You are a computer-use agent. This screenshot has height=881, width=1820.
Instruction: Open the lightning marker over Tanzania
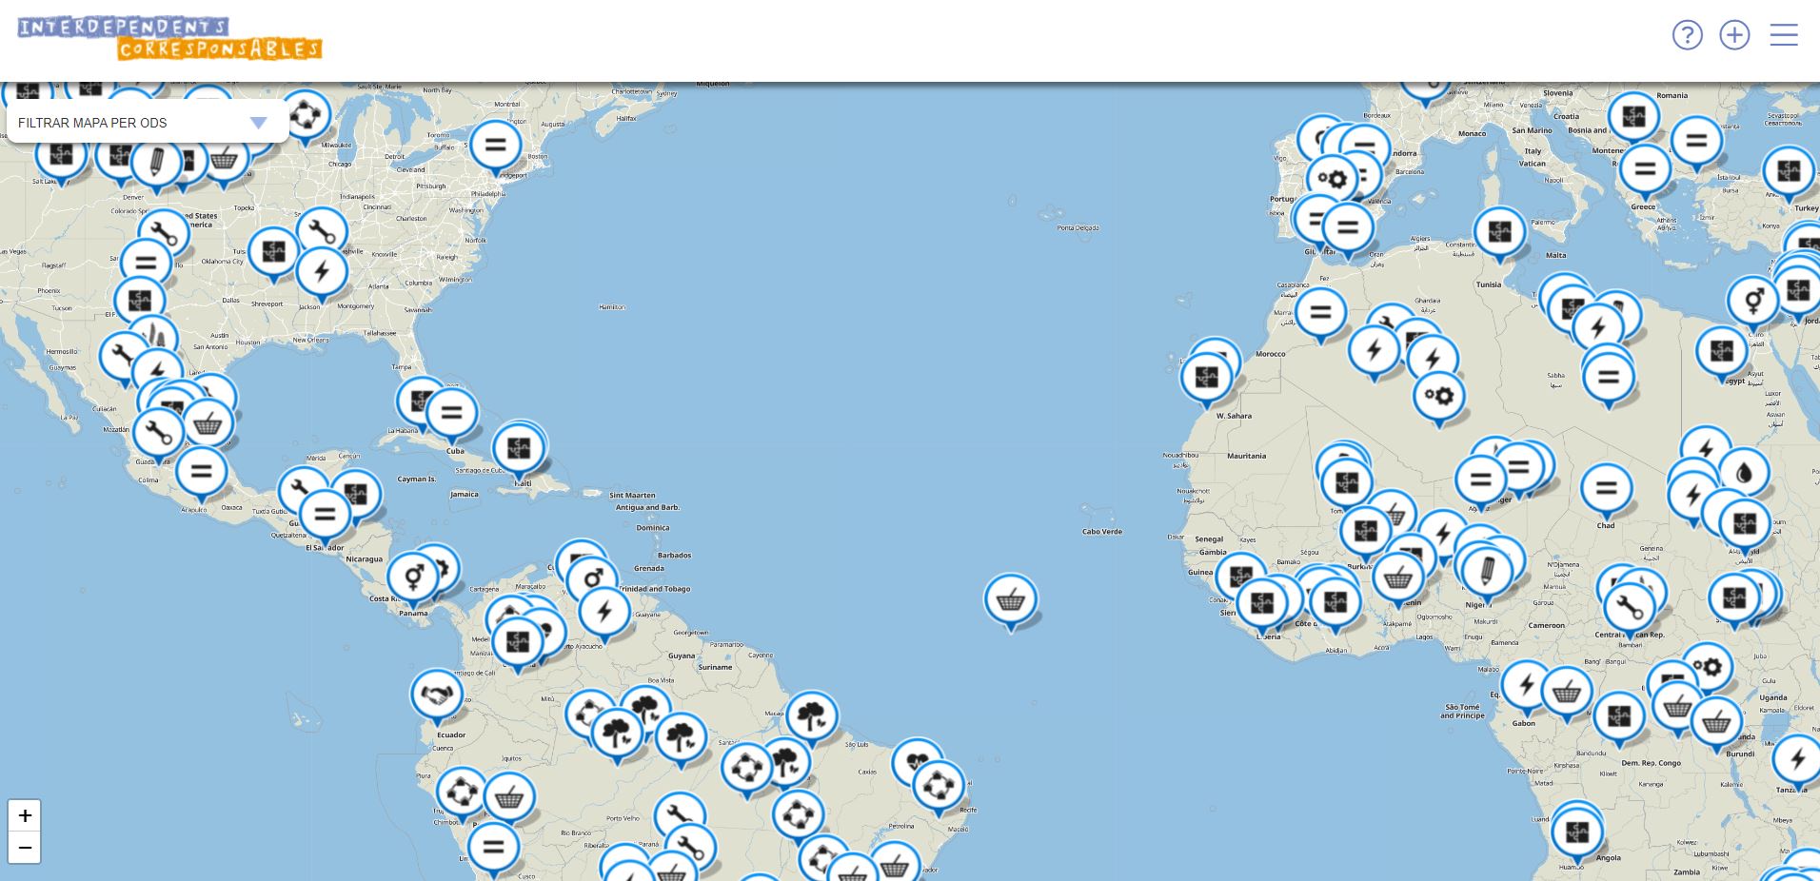[x=1797, y=760]
